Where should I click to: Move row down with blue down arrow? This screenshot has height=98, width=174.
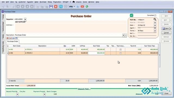point(16,38)
